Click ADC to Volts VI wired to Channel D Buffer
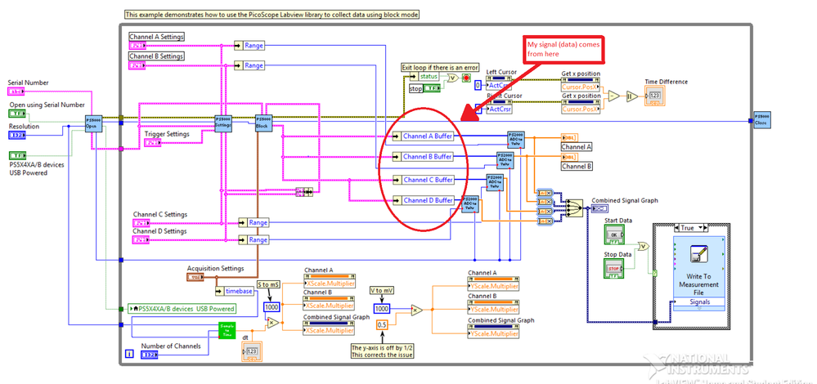This screenshot has width=817, height=384. pyautogui.click(x=470, y=203)
